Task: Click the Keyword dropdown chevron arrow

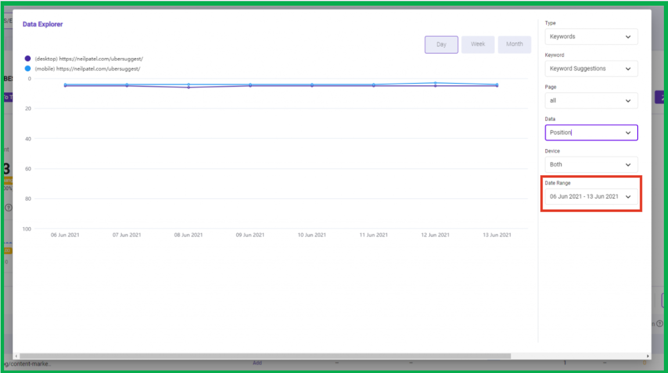Action: point(628,69)
